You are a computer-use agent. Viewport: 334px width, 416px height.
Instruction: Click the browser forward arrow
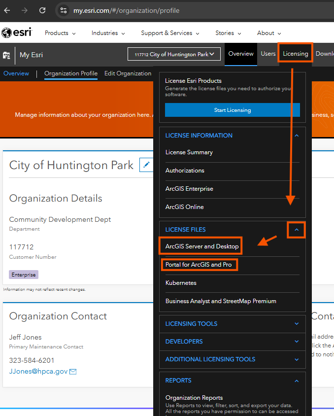25,10
